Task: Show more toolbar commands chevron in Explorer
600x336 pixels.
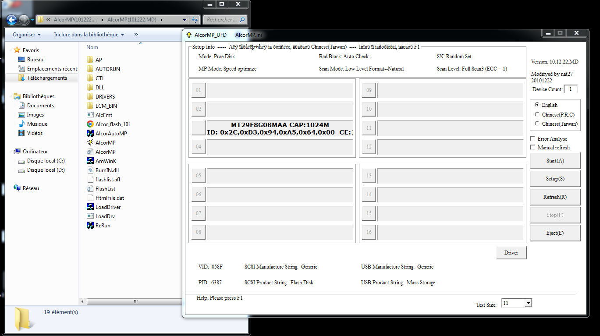Action: click(x=136, y=35)
